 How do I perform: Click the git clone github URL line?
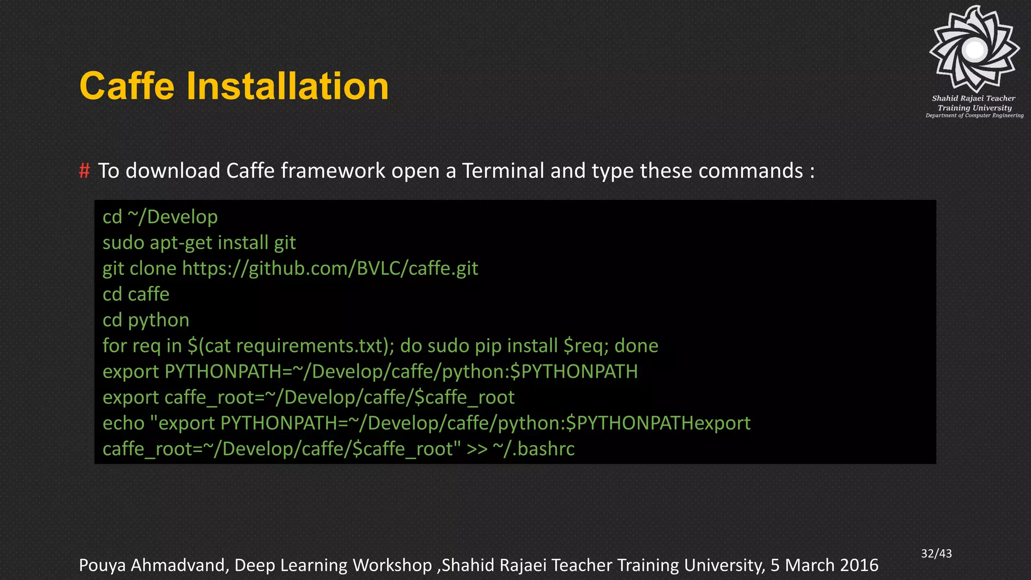(290, 268)
